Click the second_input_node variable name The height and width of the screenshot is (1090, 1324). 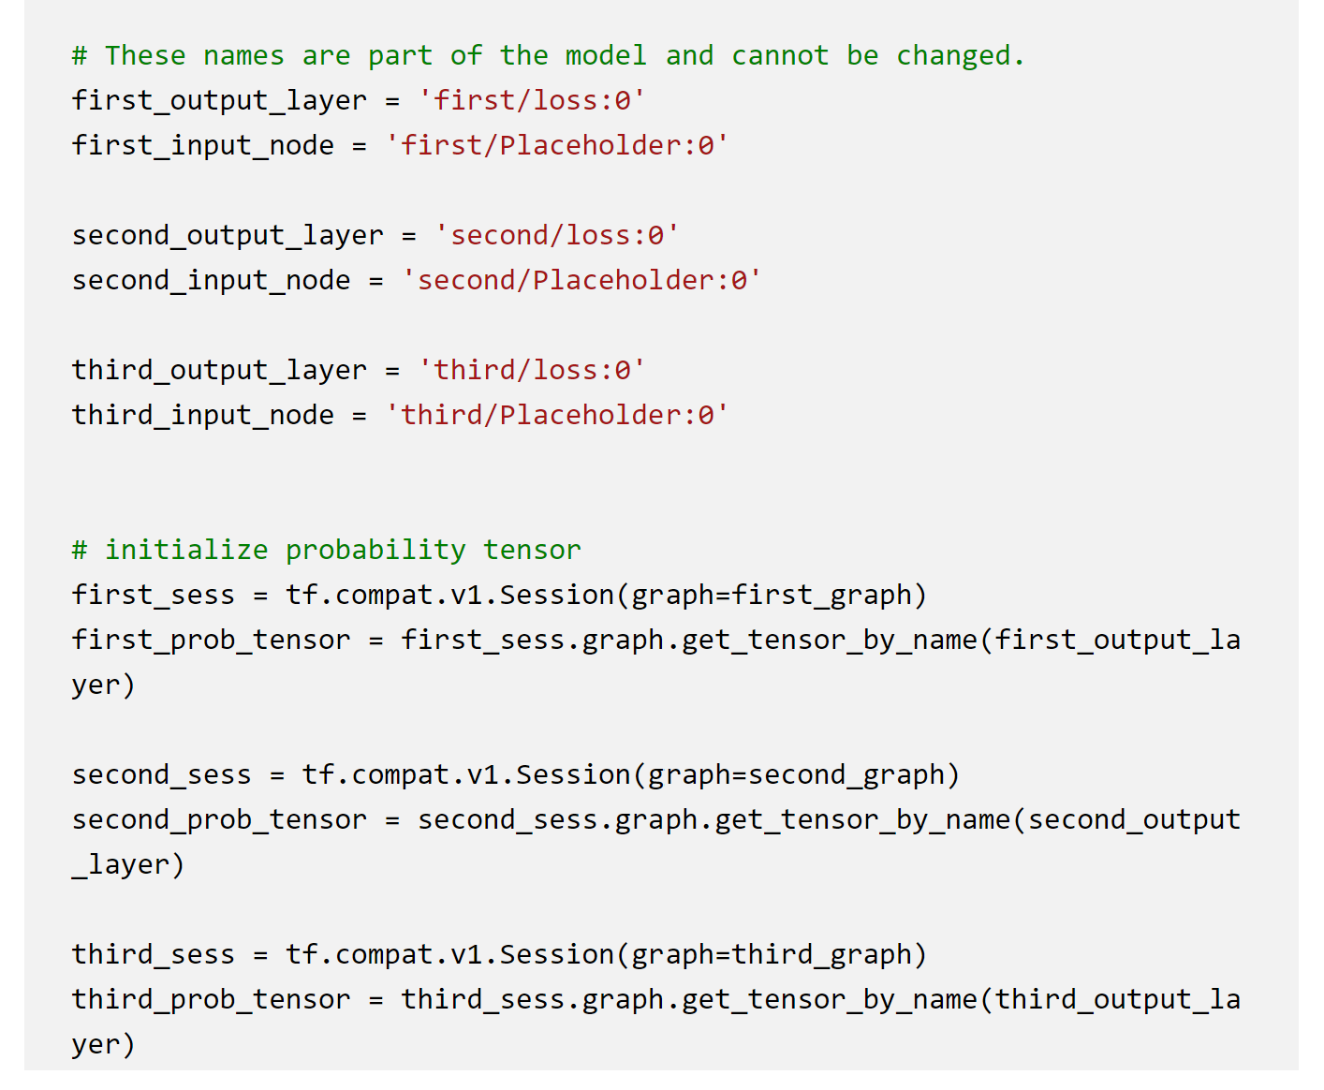(212, 280)
